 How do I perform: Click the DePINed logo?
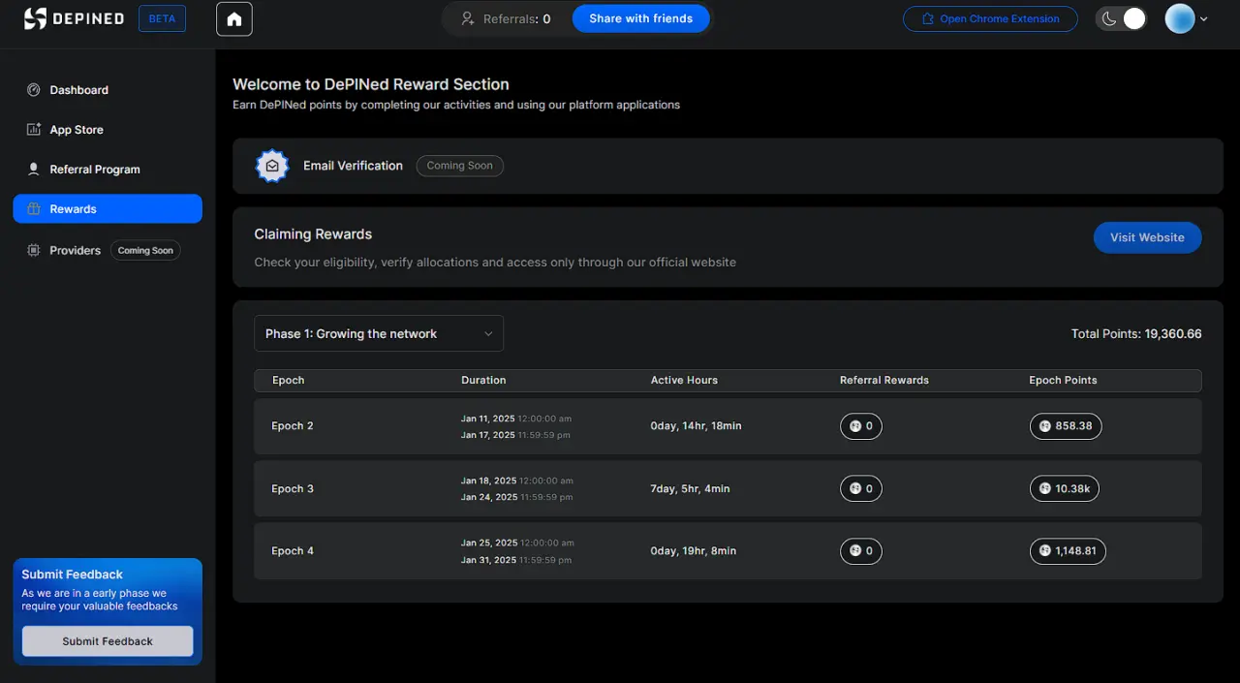click(x=74, y=18)
